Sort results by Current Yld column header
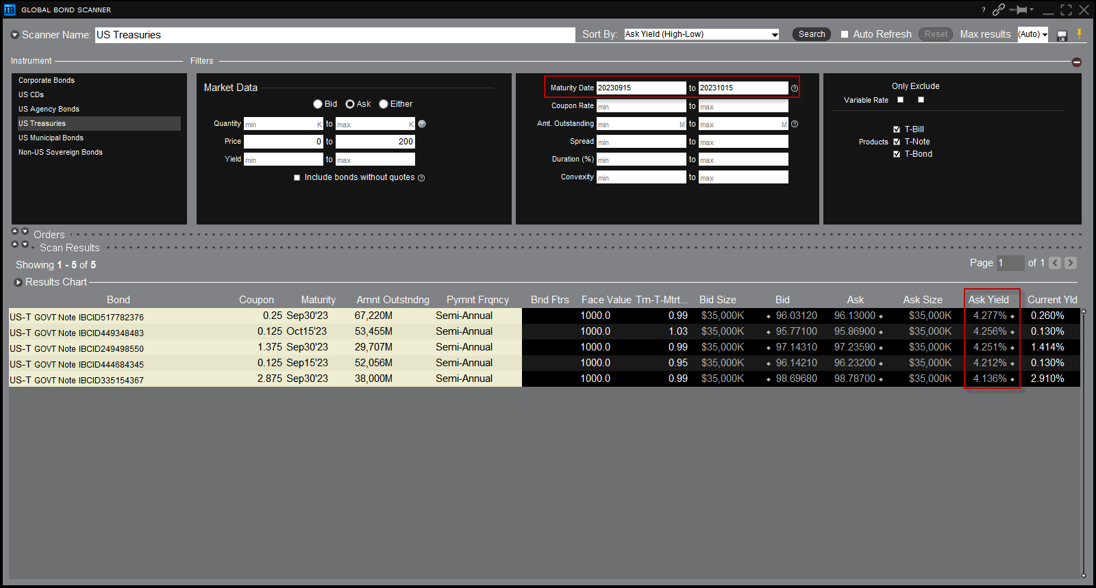 [1052, 300]
